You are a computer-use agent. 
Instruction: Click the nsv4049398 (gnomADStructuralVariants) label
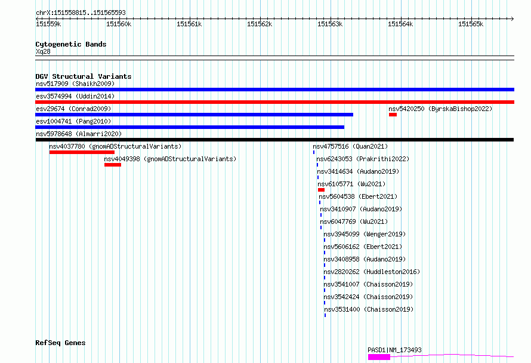171,159
